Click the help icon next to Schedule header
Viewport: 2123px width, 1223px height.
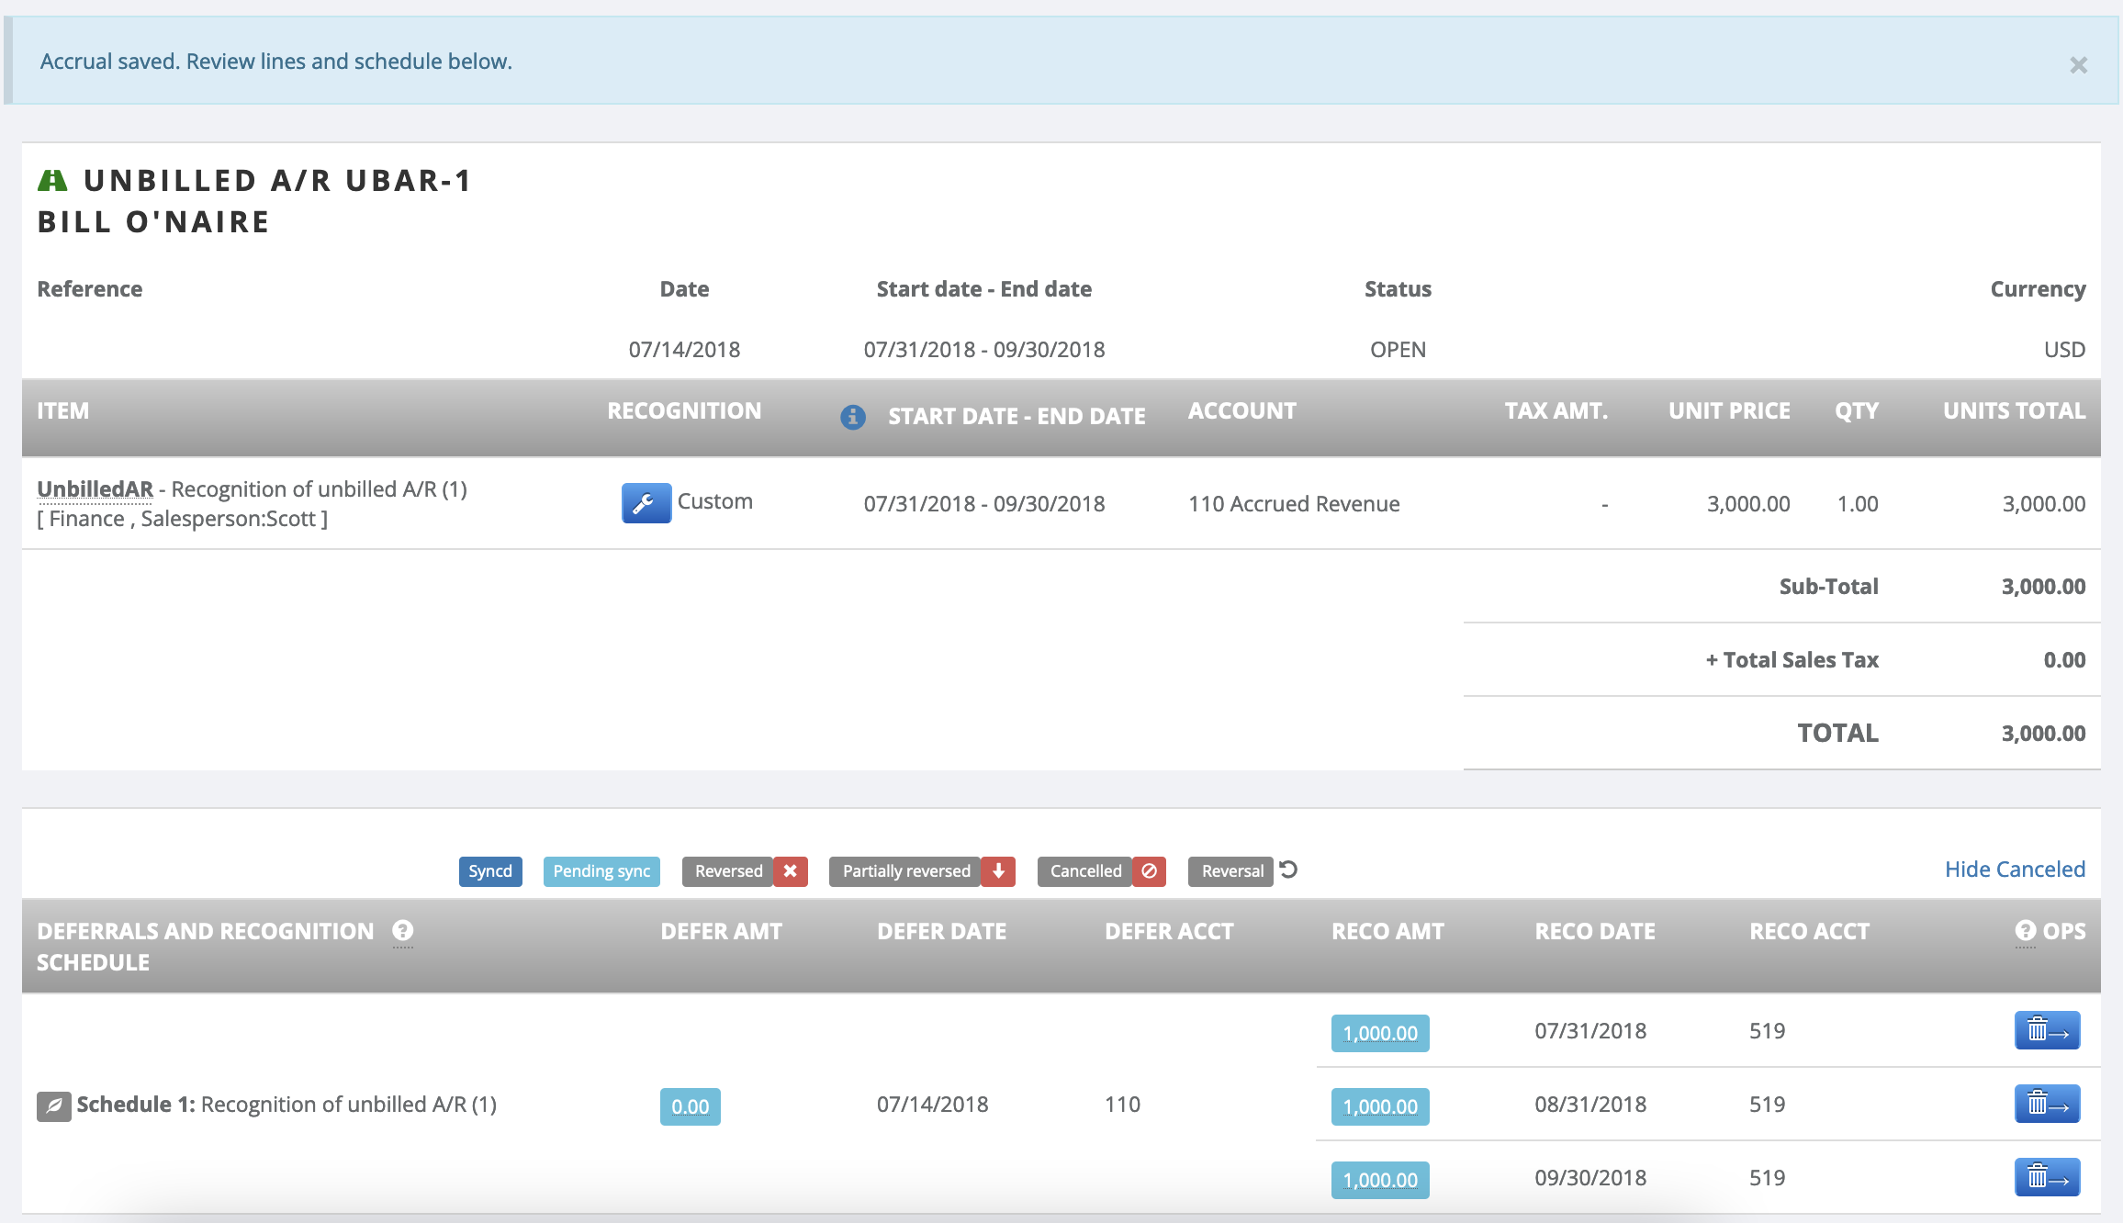pos(402,931)
